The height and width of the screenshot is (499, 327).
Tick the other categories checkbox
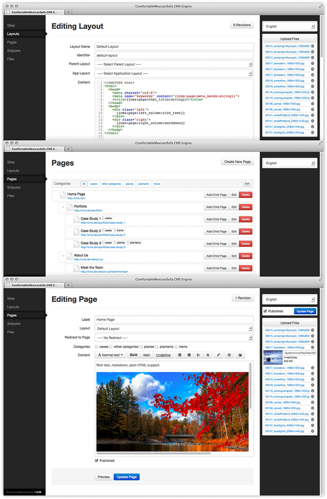tap(111, 346)
